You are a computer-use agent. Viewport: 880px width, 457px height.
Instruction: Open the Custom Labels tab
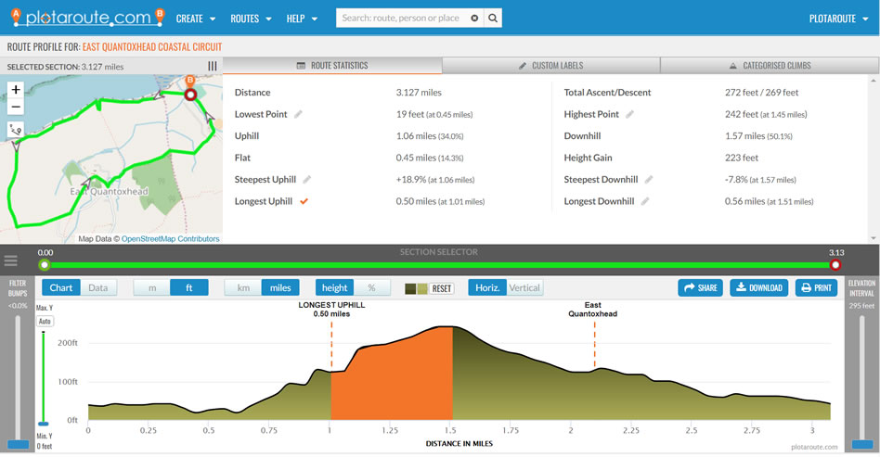tap(551, 66)
